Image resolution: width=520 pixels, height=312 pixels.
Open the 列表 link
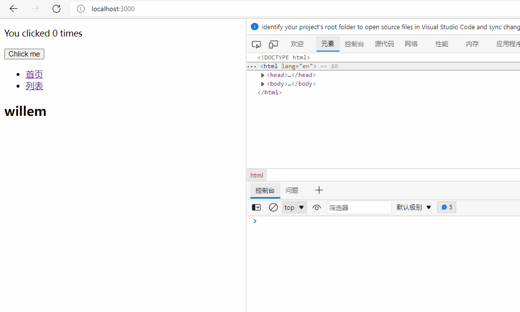click(35, 86)
